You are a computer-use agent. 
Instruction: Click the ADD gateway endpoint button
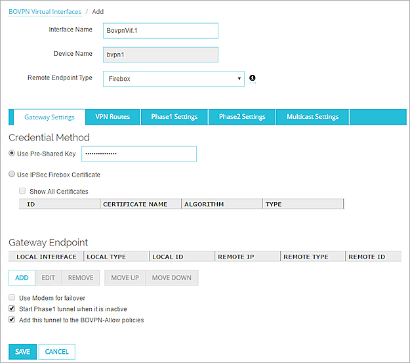point(22,278)
